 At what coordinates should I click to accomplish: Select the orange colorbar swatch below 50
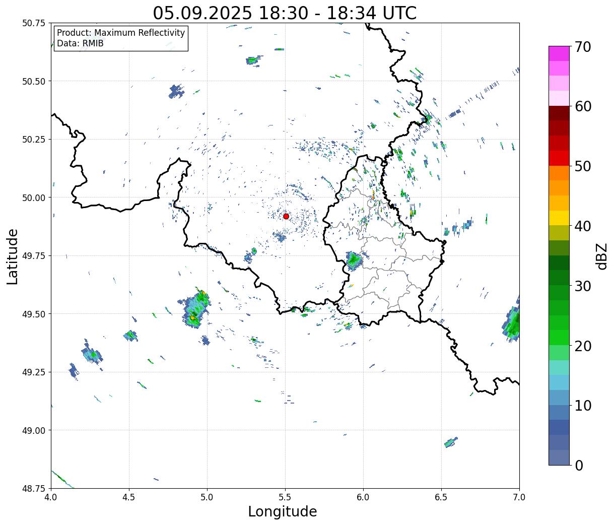point(559,173)
